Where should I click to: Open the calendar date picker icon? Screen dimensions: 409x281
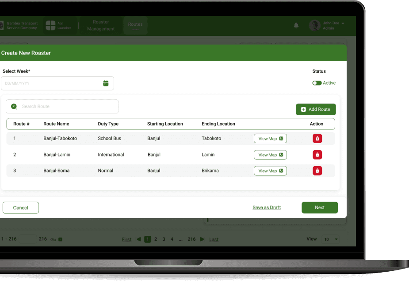pos(106,83)
